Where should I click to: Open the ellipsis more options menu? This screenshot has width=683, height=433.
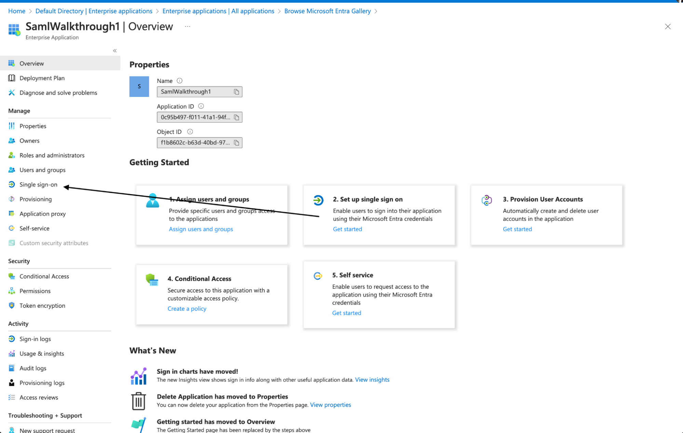(188, 27)
